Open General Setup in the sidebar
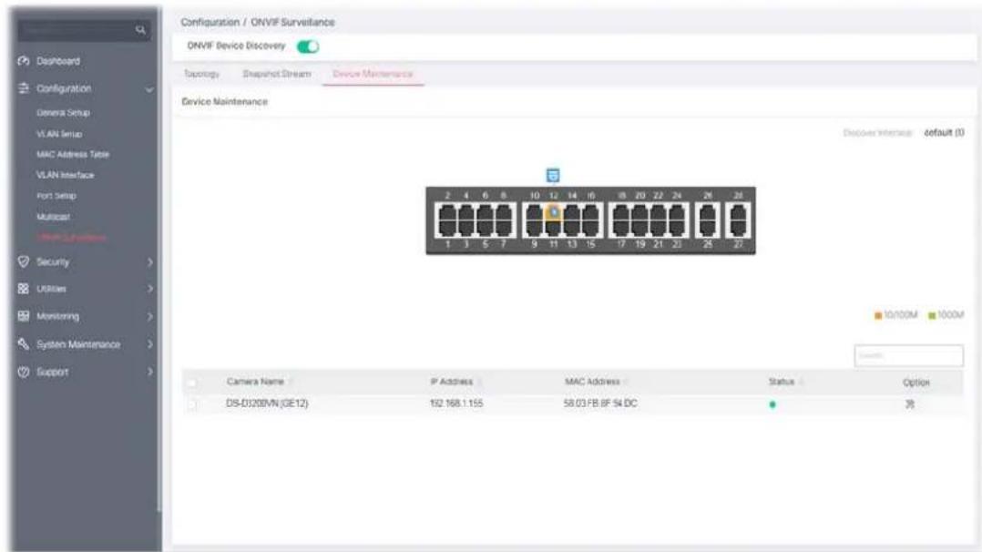This screenshot has height=552, width=982. pos(63,113)
